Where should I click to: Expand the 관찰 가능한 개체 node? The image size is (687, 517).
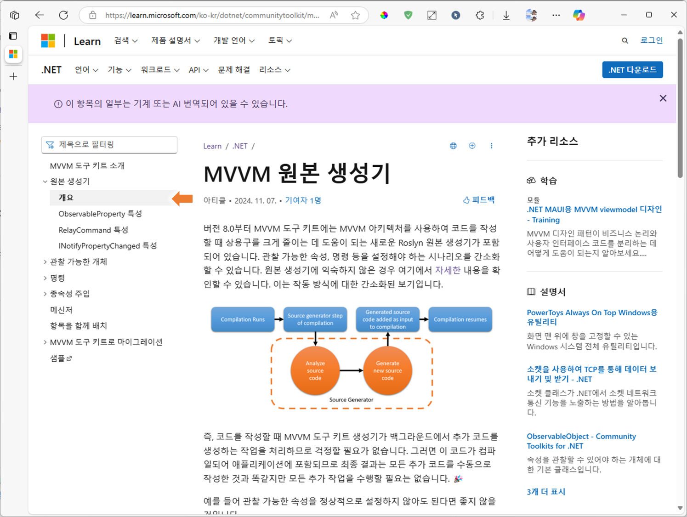point(45,262)
